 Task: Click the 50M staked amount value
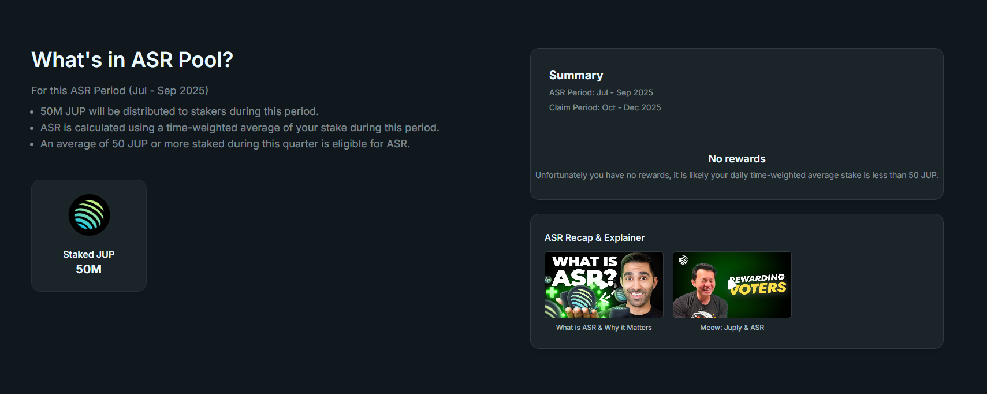(x=89, y=269)
